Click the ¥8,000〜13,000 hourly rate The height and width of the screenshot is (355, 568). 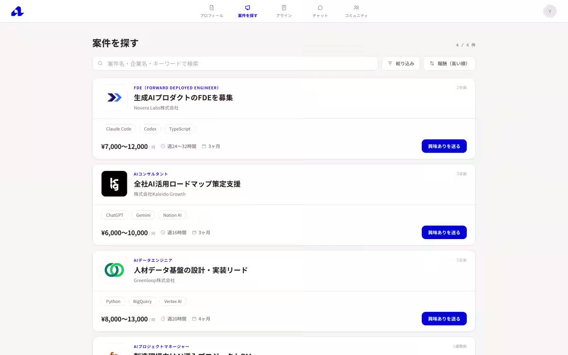(x=124, y=319)
